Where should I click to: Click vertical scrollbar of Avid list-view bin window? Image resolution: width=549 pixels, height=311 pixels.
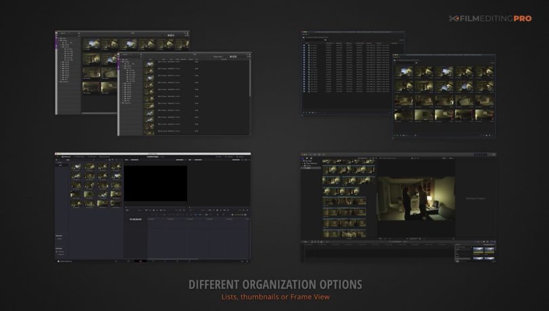(x=250, y=78)
